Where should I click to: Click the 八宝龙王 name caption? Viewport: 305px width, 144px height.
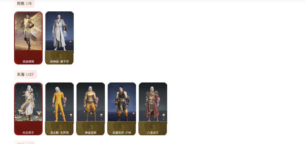click(x=153, y=133)
